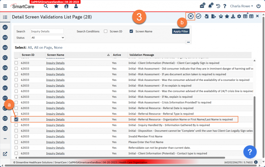Open the hamburger main menu
This screenshot has width=265, height=167.
click(x=5, y=6)
